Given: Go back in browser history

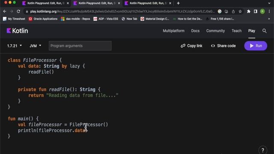Looking at the screenshot, I should (5, 12).
